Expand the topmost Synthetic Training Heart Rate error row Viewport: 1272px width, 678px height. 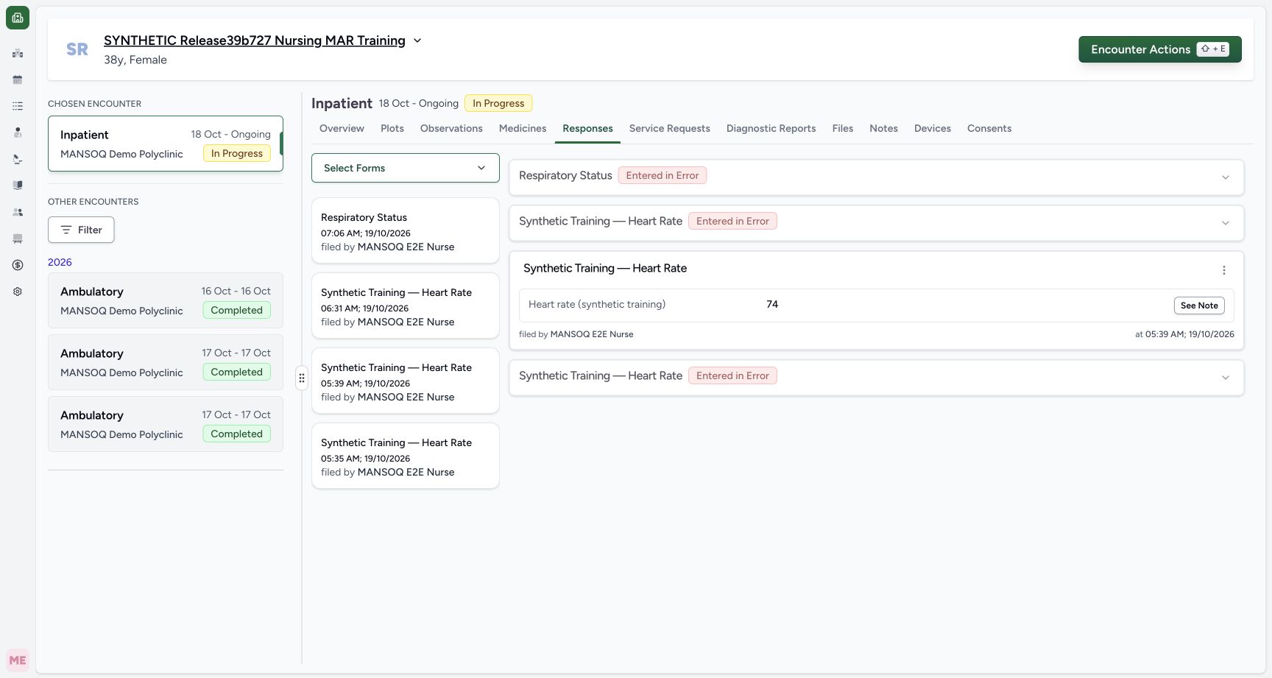876,222
